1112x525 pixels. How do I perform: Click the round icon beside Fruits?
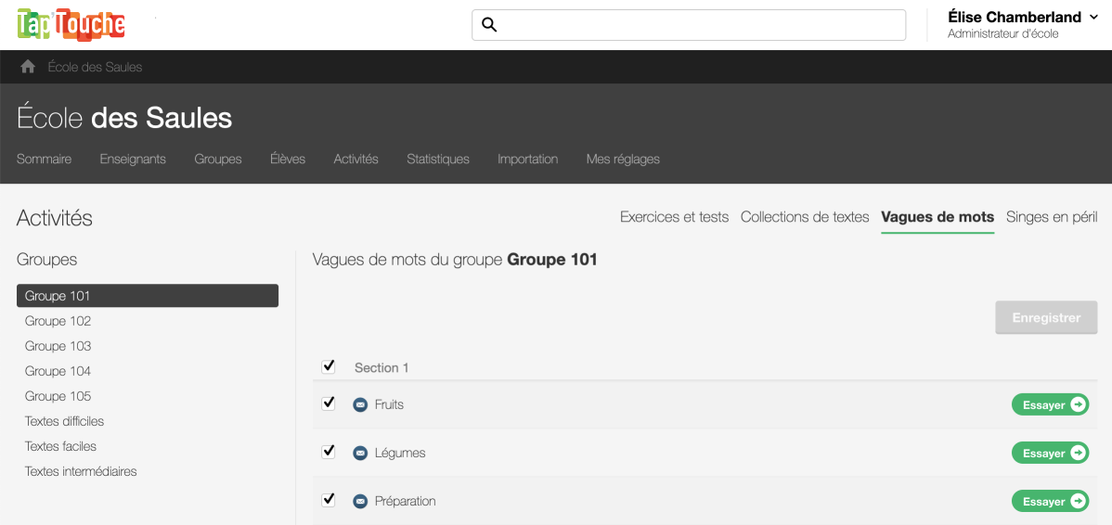(x=360, y=405)
